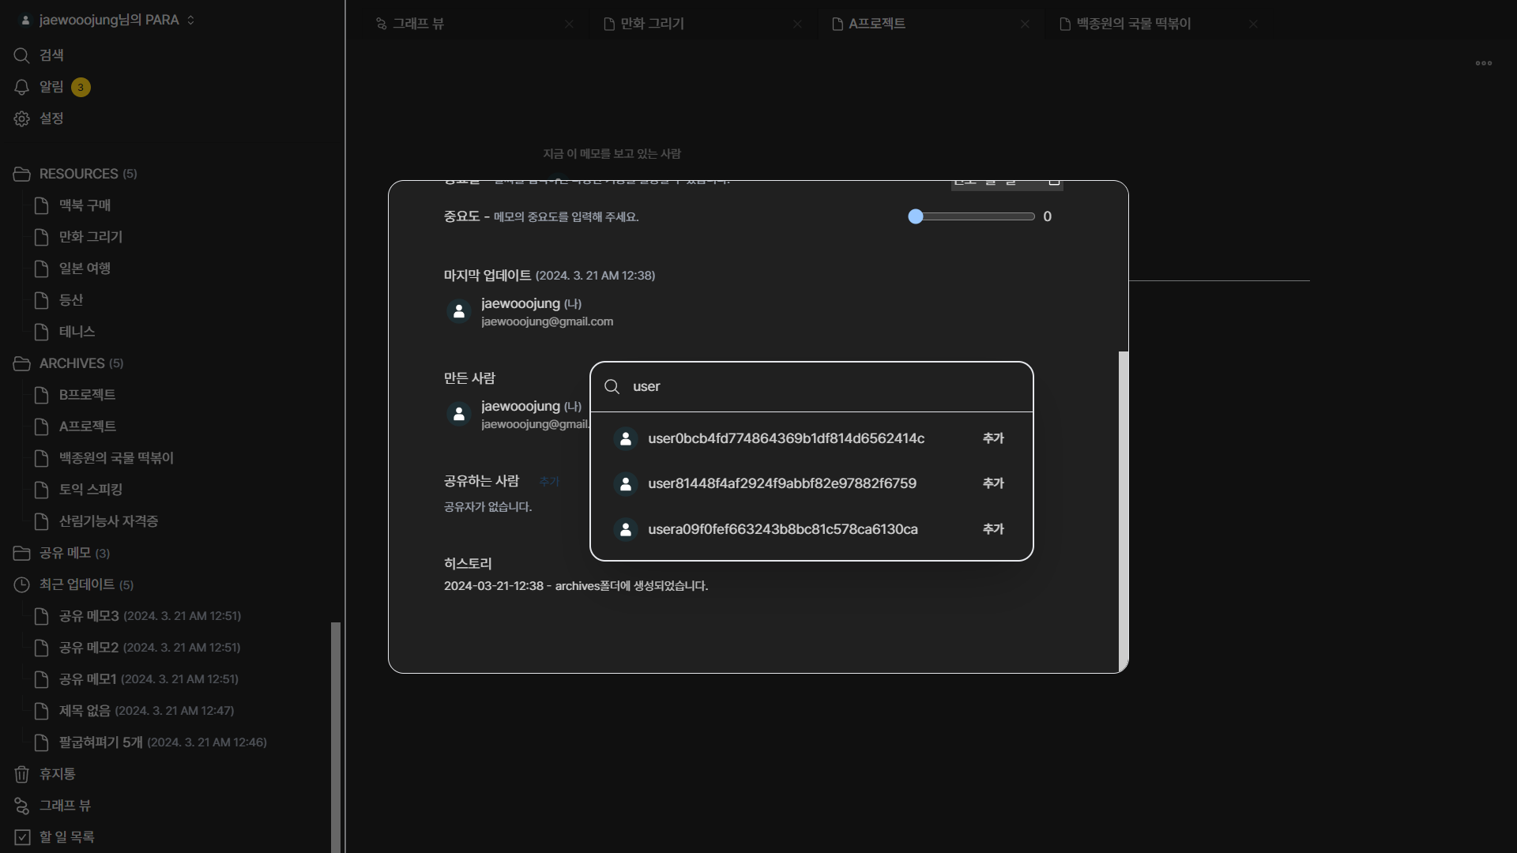The image size is (1517, 853).
Task: Click avatar of user0bcb4fd774864369b1df814d6562414c
Action: [x=625, y=438]
